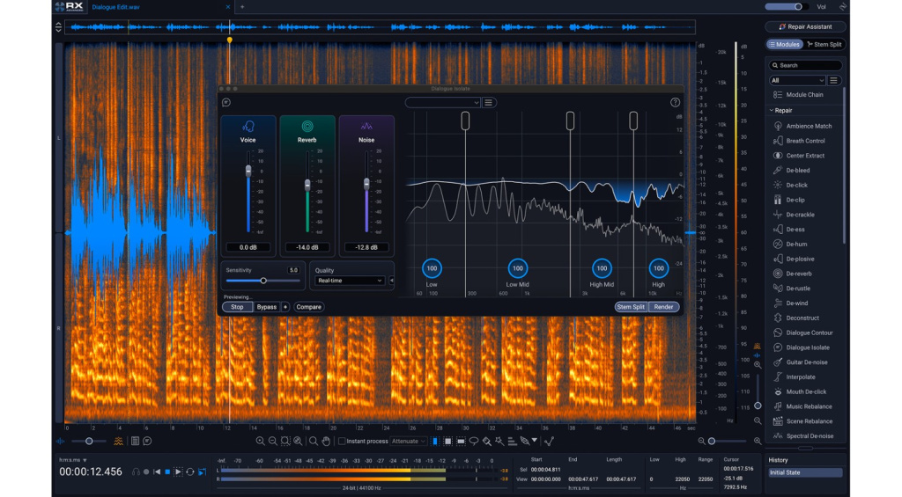The width and height of the screenshot is (902, 497).
Task: Open the Repair Assistant
Action: pyautogui.click(x=805, y=26)
